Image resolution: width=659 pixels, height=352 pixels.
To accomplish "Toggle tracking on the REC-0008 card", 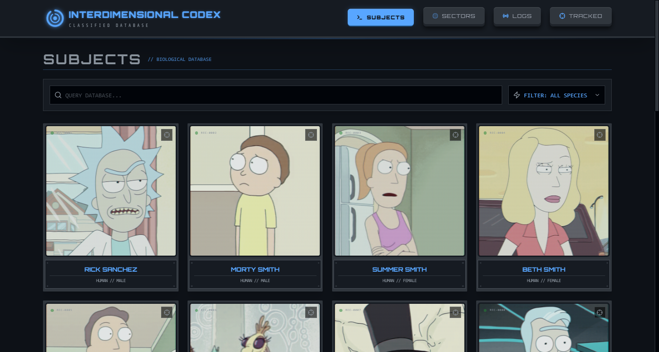I will coord(599,312).
